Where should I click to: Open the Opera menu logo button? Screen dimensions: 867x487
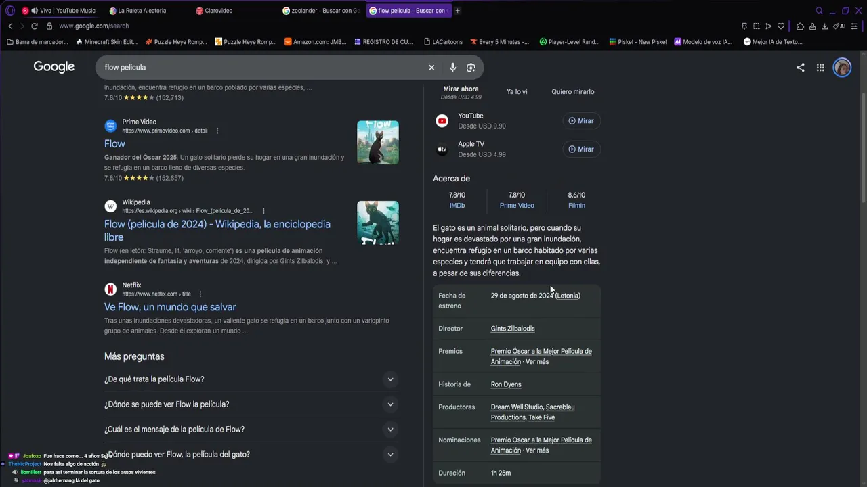coord(10,11)
